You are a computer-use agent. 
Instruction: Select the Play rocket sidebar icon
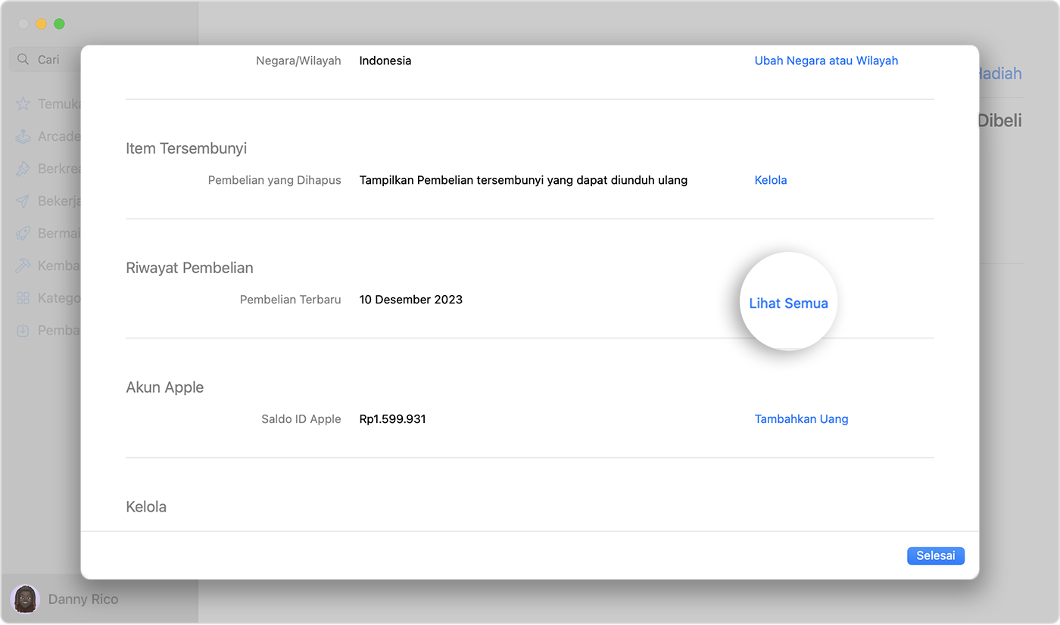[x=23, y=233]
